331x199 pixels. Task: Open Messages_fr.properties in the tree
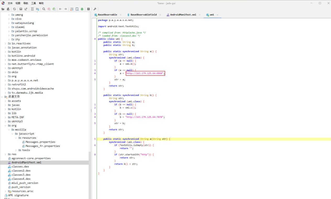coord(42,146)
